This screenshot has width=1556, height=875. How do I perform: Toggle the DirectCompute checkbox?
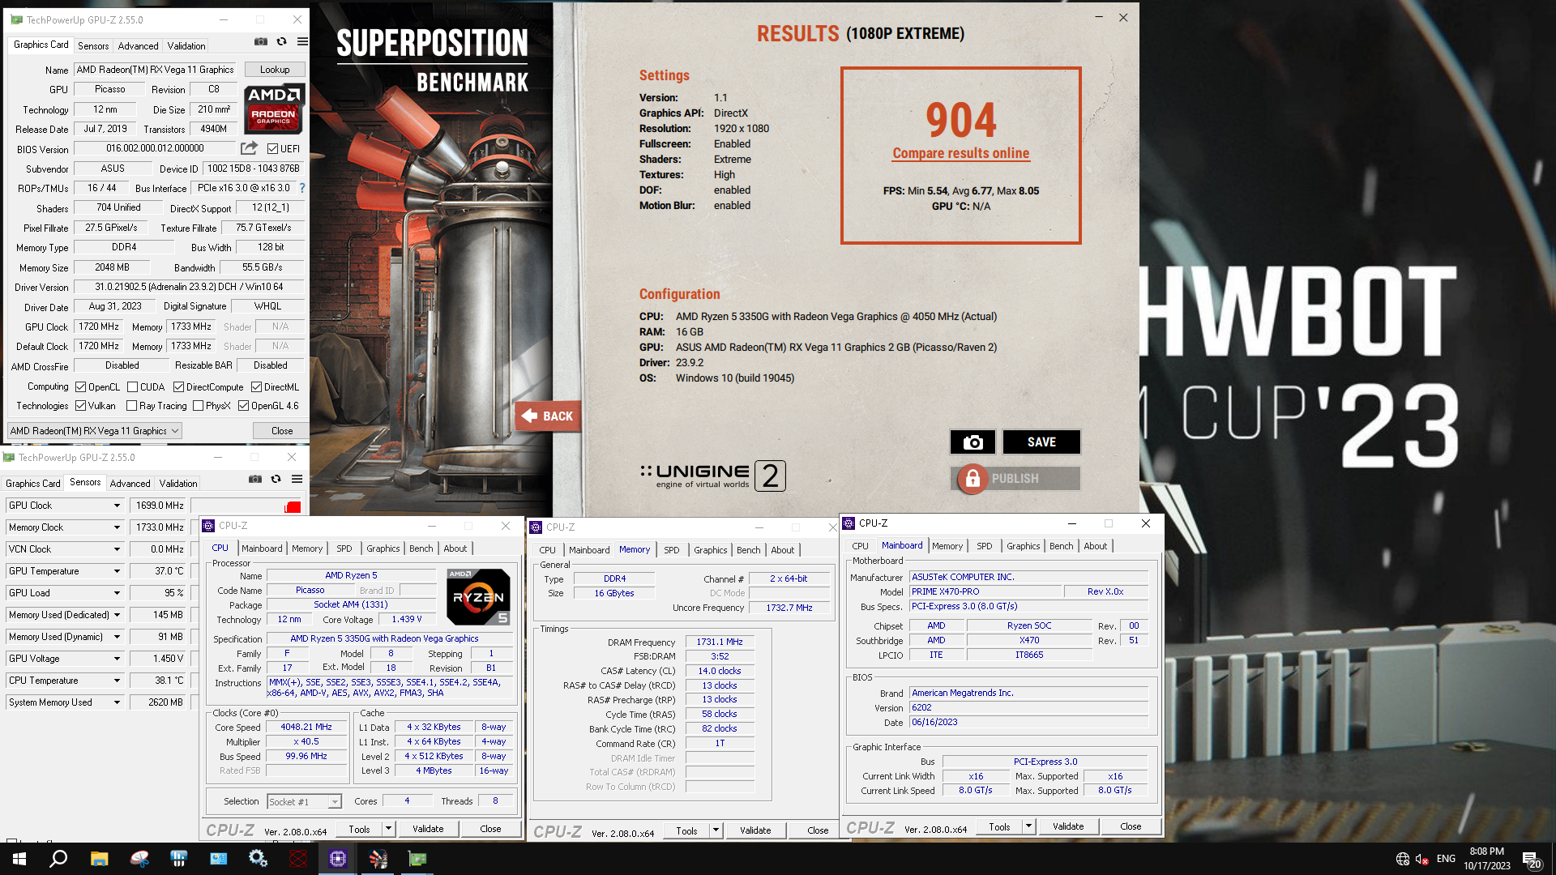click(179, 387)
